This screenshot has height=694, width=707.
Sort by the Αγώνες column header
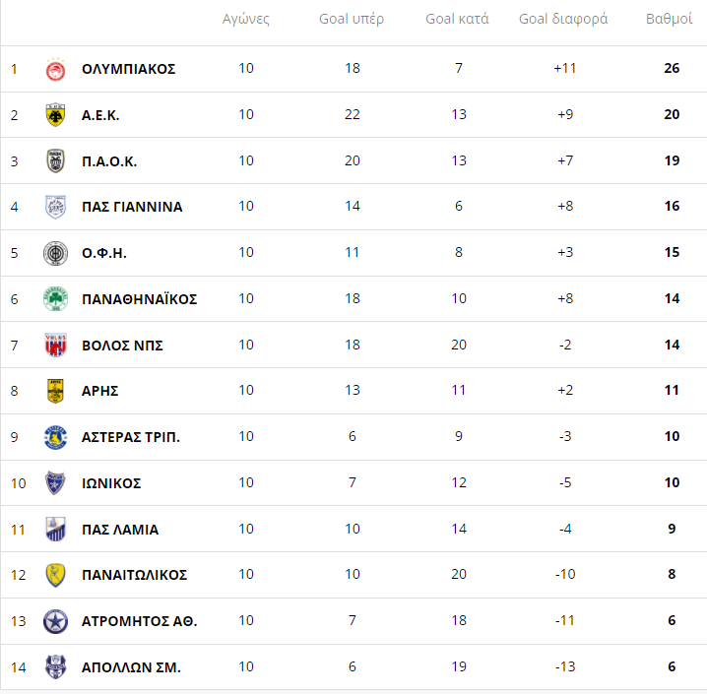point(246,20)
